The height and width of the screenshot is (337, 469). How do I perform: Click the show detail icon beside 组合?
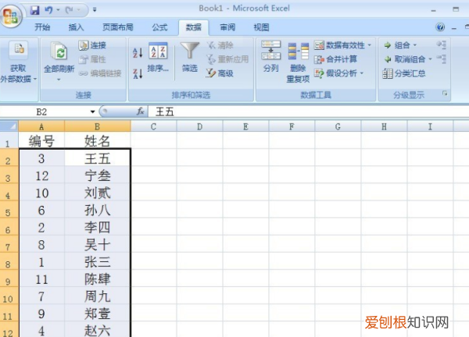pyautogui.click(x=442, y=45)
